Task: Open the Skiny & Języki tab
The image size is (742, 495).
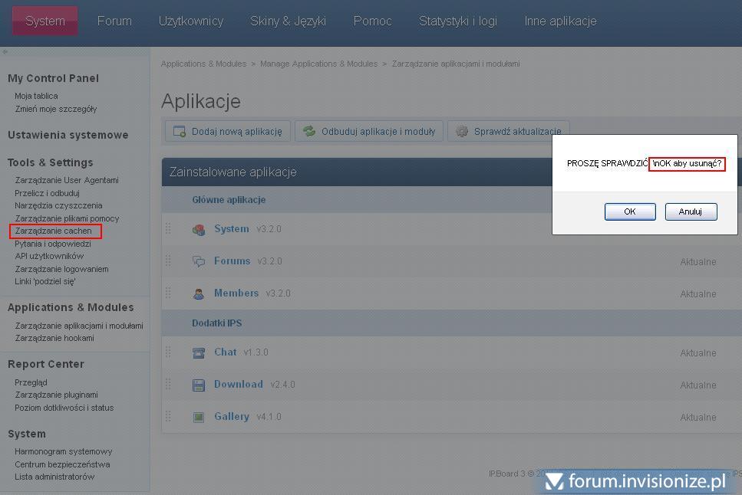Action: [x=288, y=21]
